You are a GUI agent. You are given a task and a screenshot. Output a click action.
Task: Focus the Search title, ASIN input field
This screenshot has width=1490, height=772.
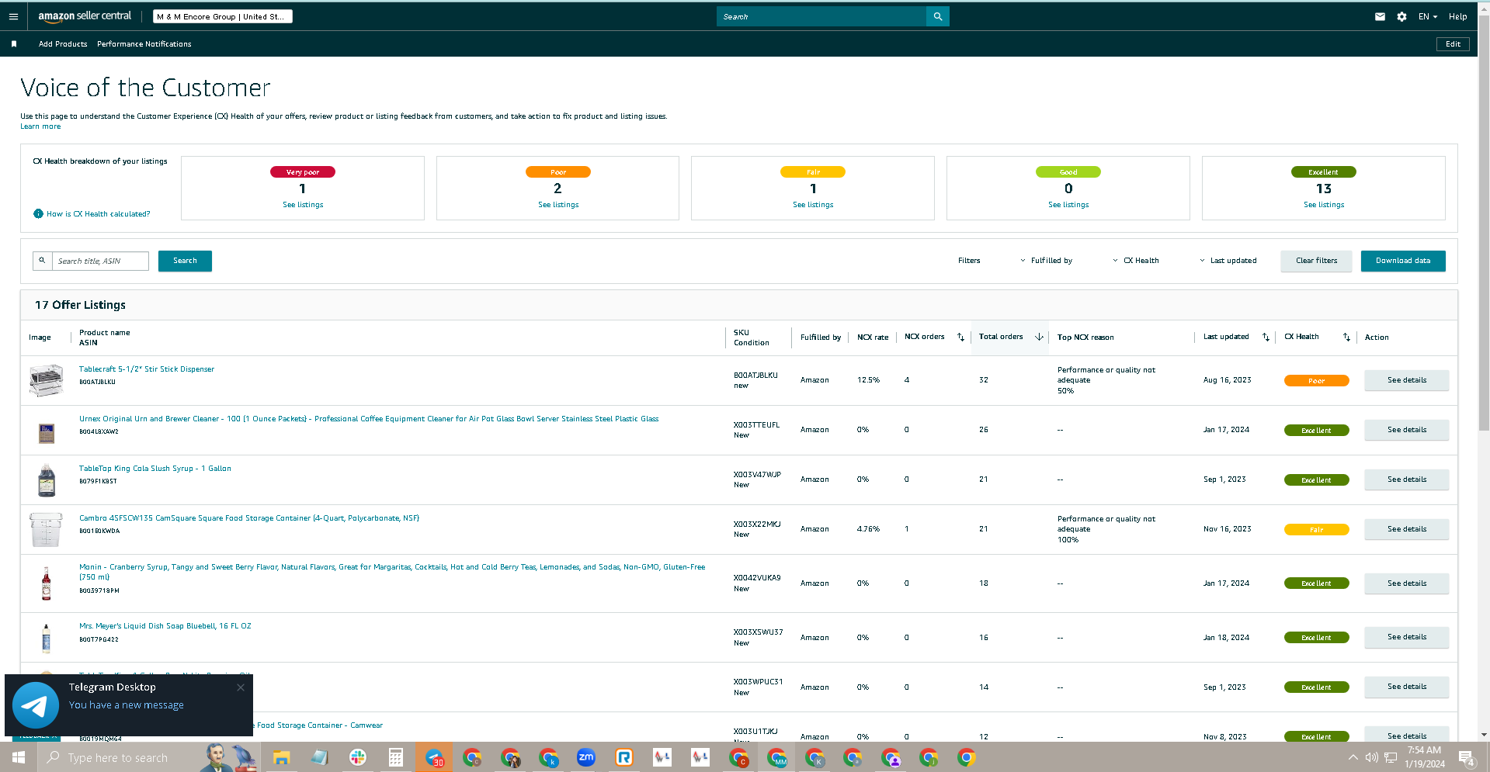[100, 261]
